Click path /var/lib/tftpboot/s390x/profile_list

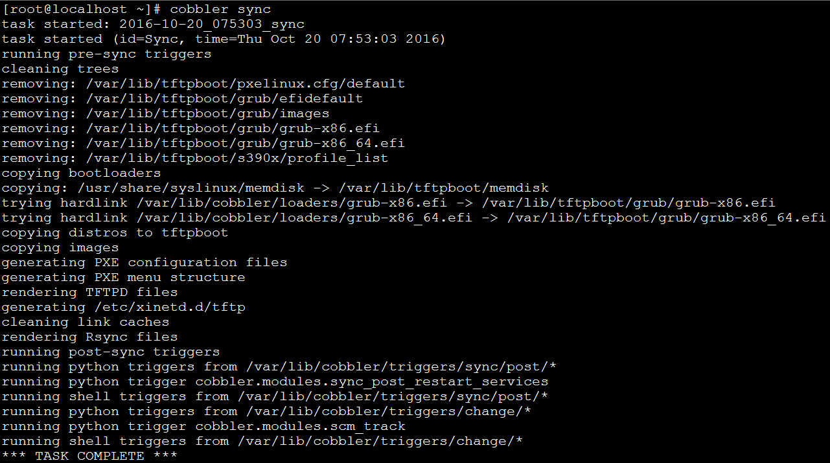[x=237, y=158]
